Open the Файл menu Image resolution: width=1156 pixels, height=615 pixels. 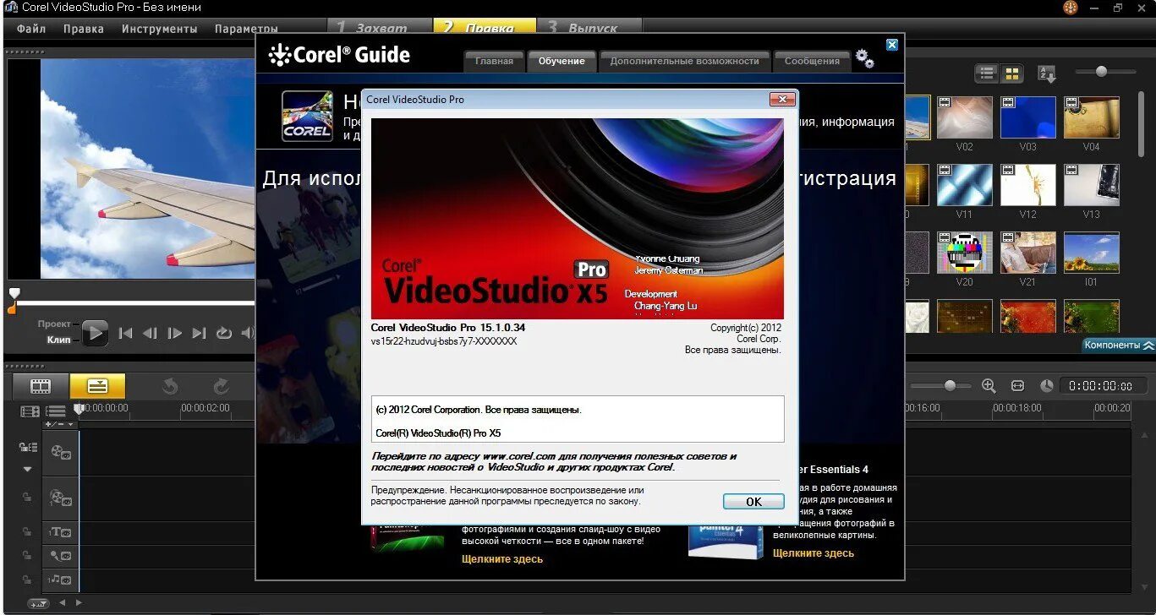coord(31,28)
